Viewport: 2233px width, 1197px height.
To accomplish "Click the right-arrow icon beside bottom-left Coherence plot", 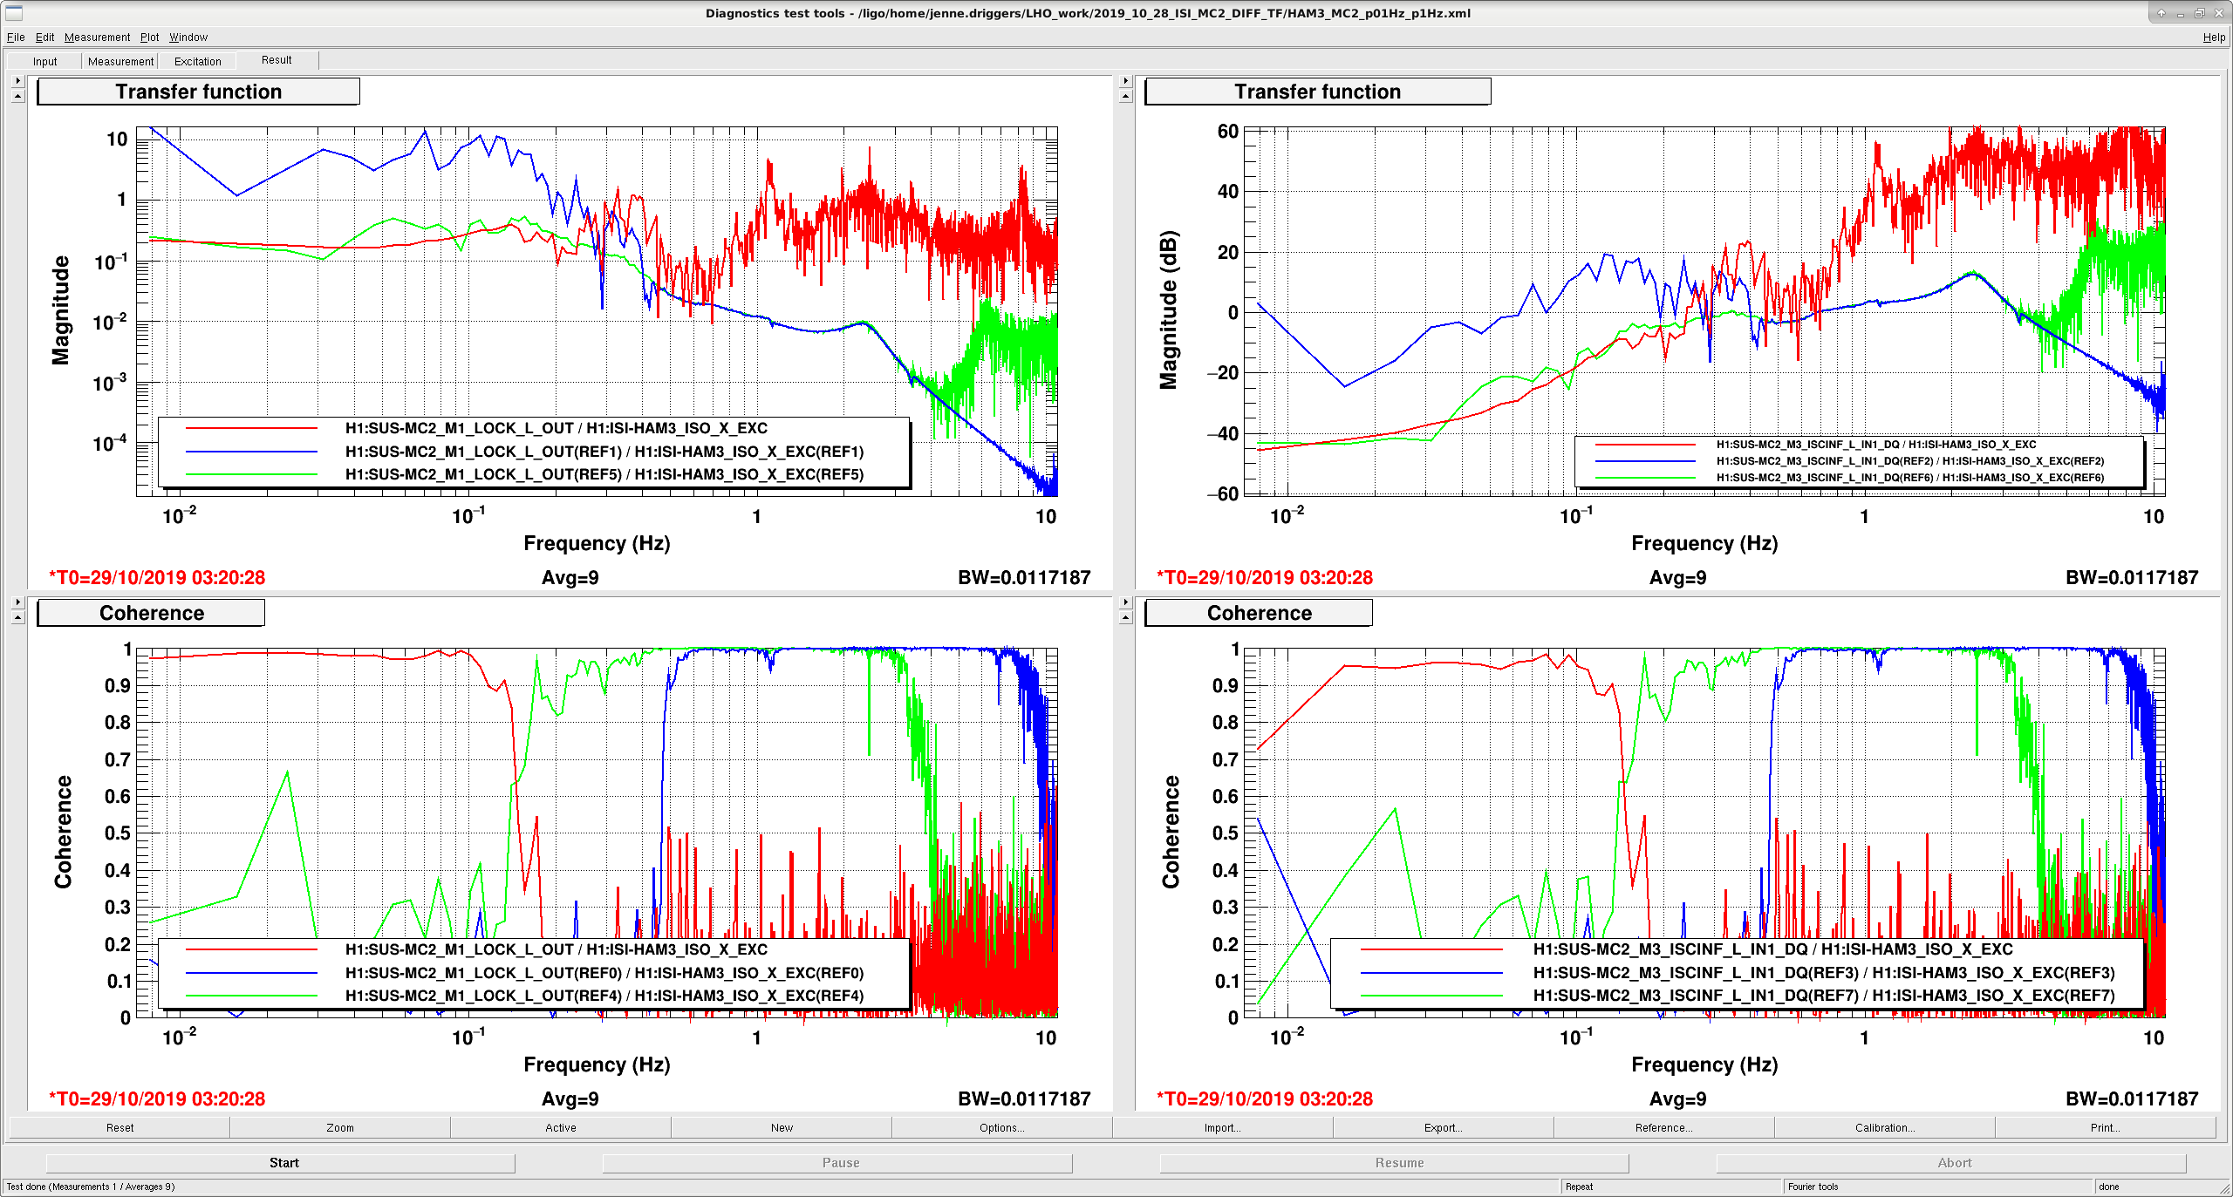I will coord(17,602).
